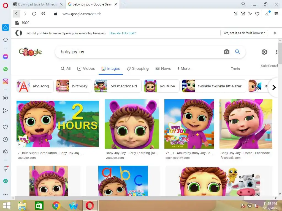The image size is (282, 211).
Task: Open Bookmarks star in sidebar
Action: tap(6, 40)
